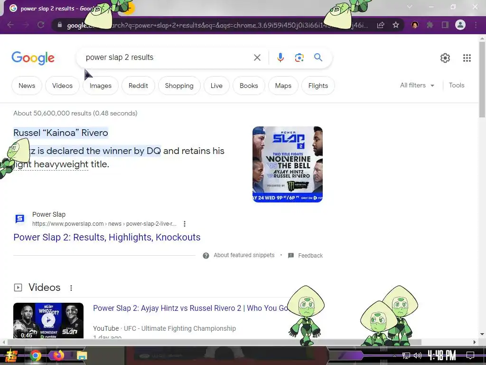Viewport: 486px width, 365px height.
Task: View site information lock icon
Action: tap(60, 25)
